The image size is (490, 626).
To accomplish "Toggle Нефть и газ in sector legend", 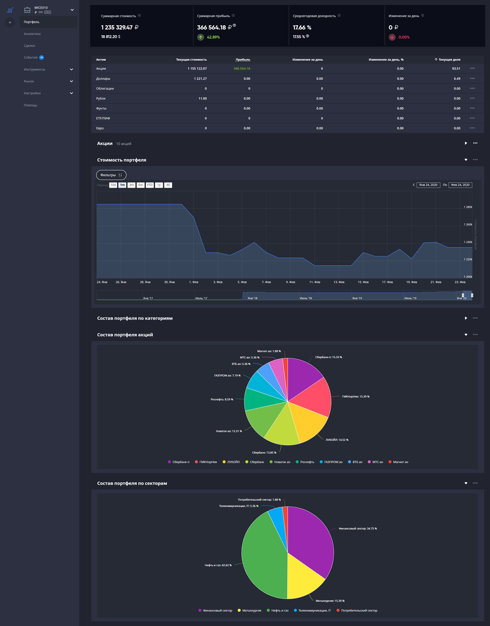I will [x=277, y=610].
